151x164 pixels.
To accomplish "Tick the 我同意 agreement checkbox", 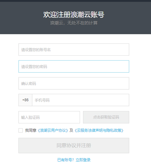I will coord(20,130).
